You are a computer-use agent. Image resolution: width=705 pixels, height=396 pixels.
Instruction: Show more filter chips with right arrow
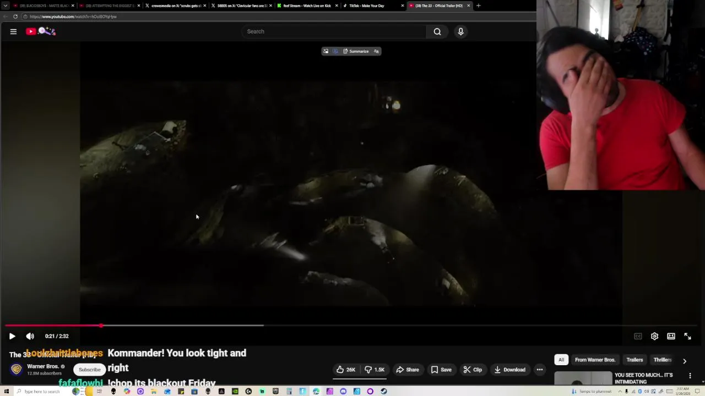point(685,361)
